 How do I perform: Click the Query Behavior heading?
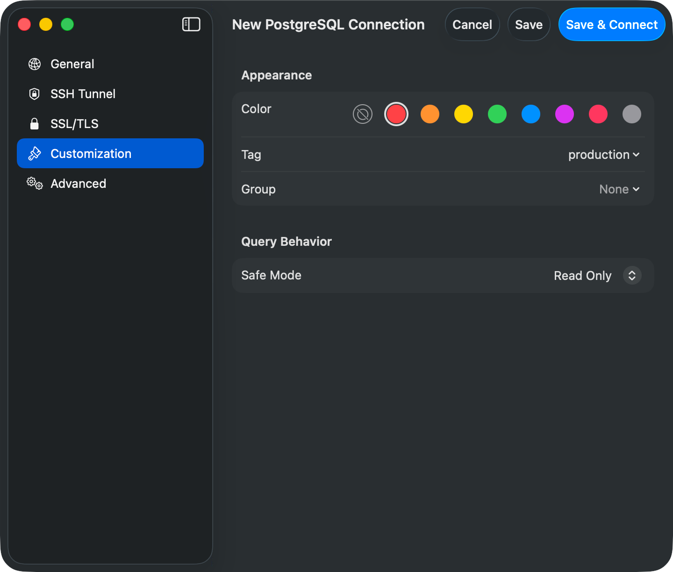pos(286,242)
